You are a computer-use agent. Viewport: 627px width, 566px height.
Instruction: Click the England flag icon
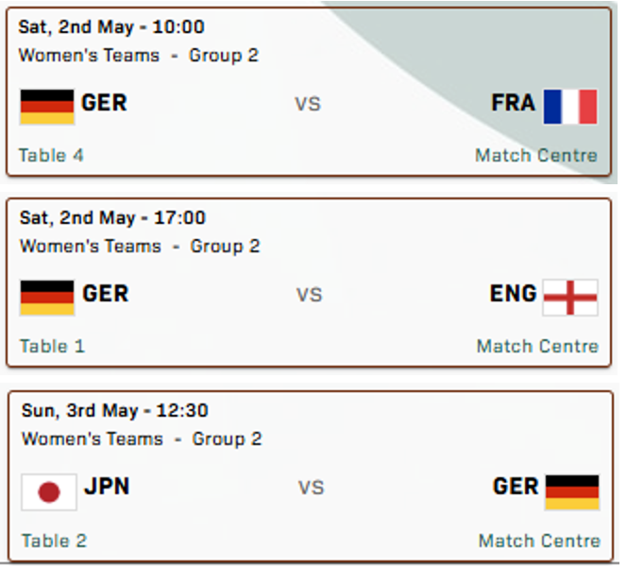pos(570,297)
